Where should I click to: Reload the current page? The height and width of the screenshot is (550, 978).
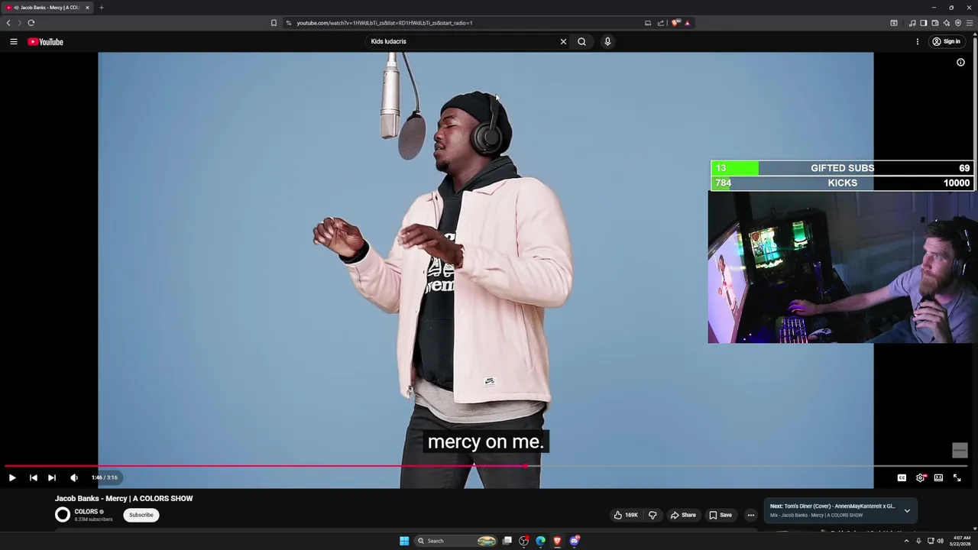click(x=31, y=23)
